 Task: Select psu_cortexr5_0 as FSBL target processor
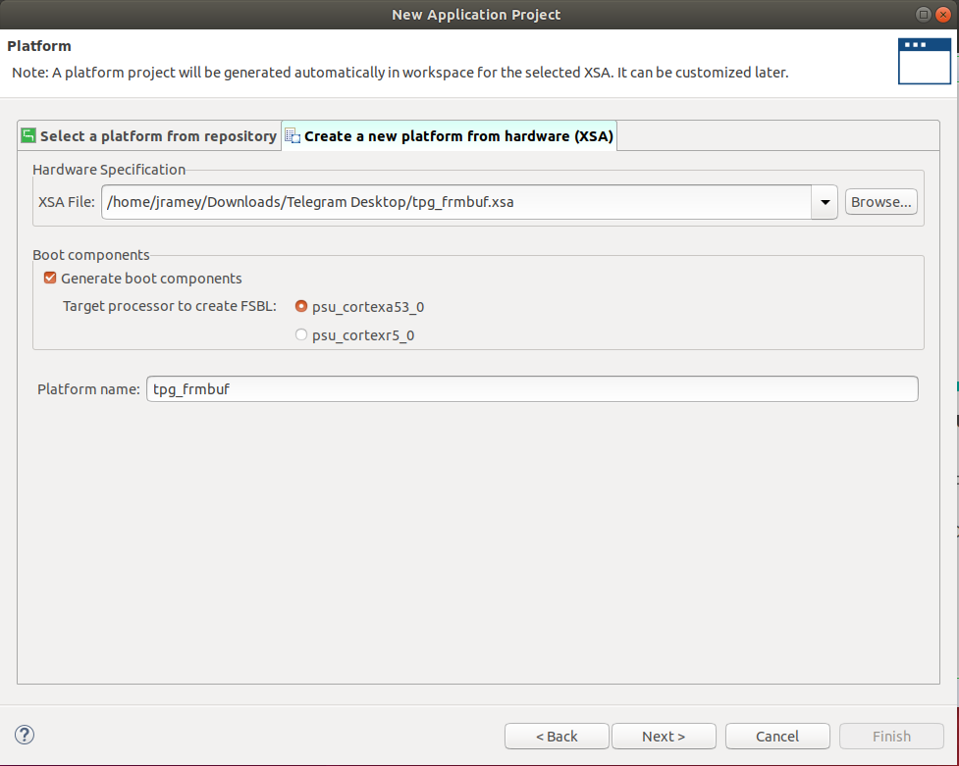[301, 334]
